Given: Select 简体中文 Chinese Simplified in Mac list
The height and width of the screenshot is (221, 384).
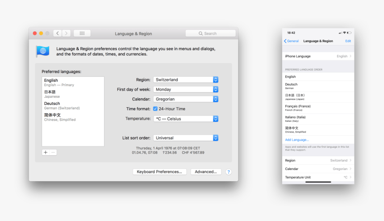Looking at the screenshot, I should [73, 117].
